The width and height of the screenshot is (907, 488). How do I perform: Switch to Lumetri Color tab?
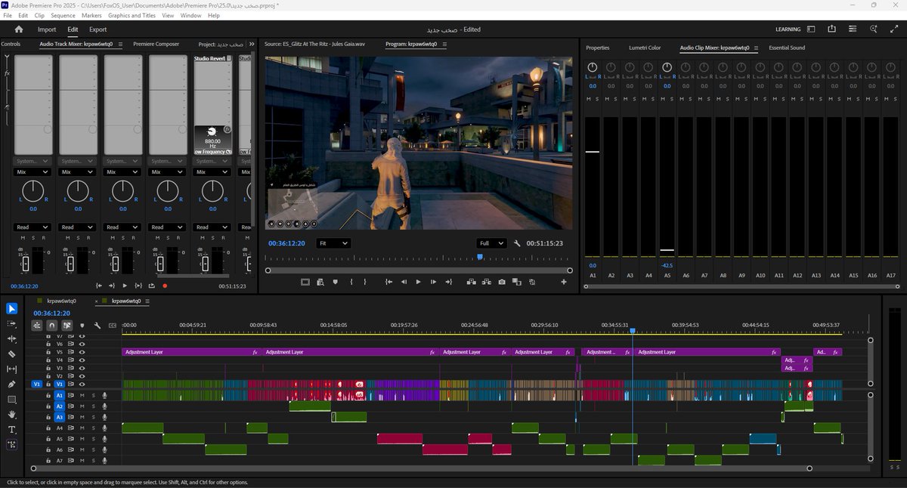coord(645,48)
